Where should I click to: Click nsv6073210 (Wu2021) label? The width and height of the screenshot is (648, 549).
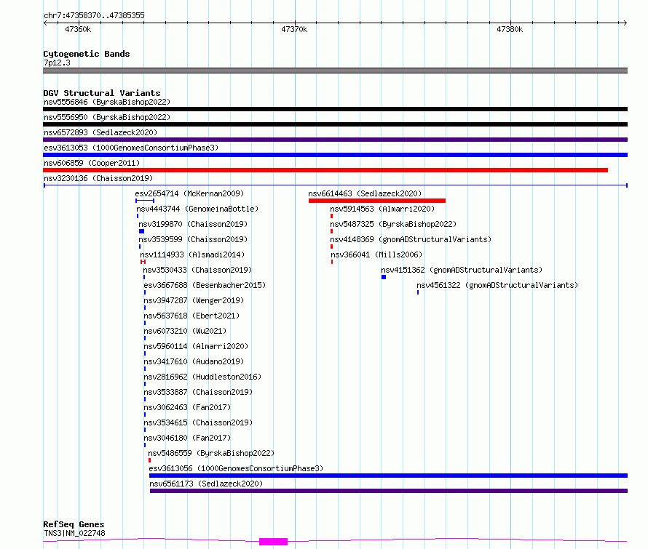point(185,331)
